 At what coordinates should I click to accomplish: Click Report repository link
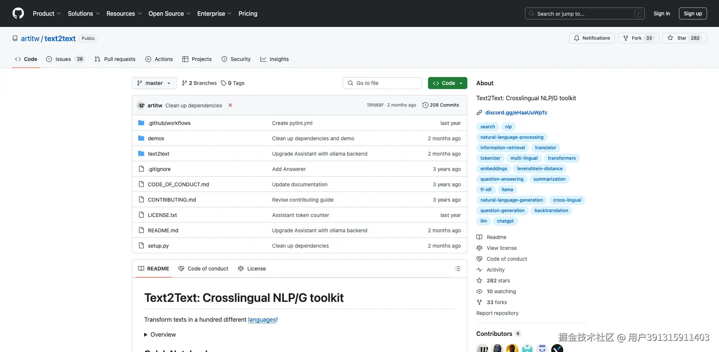497,313
